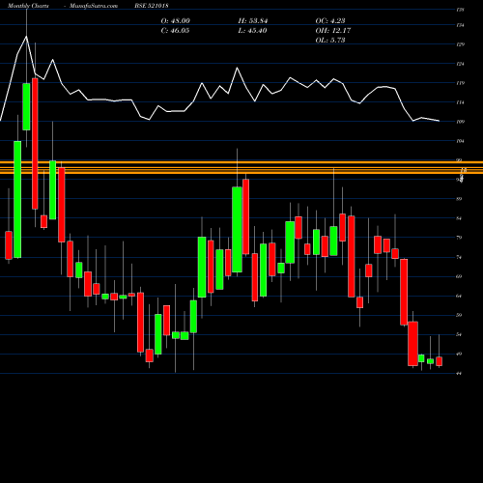Viewport: 483px width, 483px height.
Task: Click the "OL: 5.73" value
Action: [x=330, y=41]
